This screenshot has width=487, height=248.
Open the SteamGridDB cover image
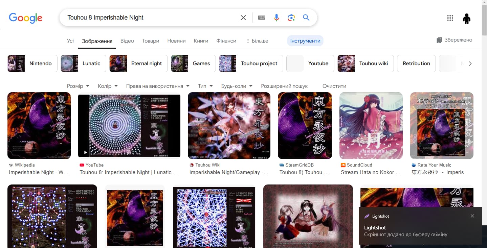click(x=305, y=126)
